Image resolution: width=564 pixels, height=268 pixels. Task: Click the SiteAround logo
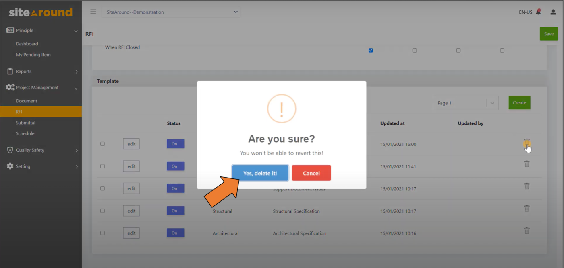(x=40, y=12)
